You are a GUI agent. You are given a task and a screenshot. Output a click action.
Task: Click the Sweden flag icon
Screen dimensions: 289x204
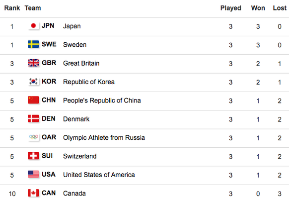pyautogui.click(x=33, y=44)
